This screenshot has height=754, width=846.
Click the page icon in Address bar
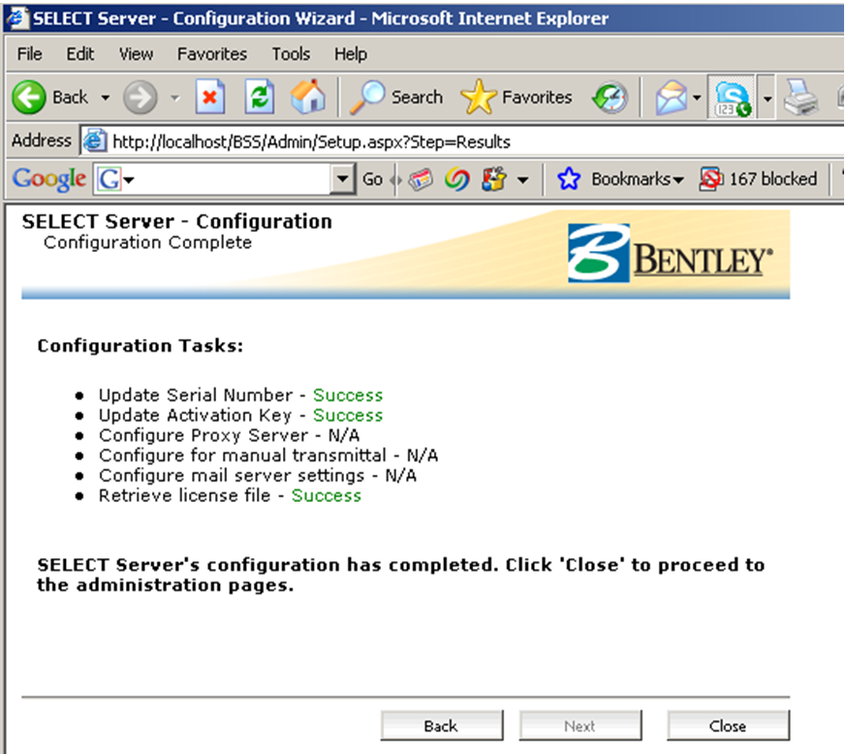point(94,141)
